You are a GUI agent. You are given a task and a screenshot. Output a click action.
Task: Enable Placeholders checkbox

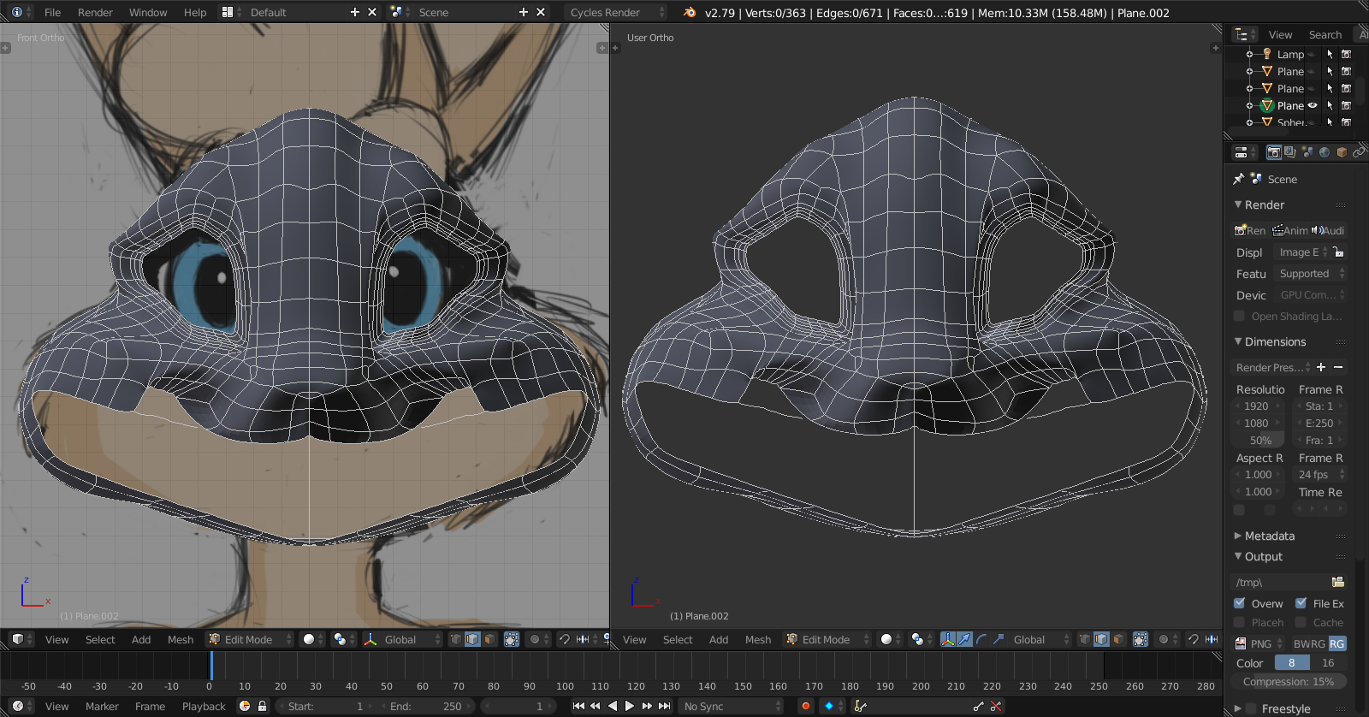coord(1239,622)
